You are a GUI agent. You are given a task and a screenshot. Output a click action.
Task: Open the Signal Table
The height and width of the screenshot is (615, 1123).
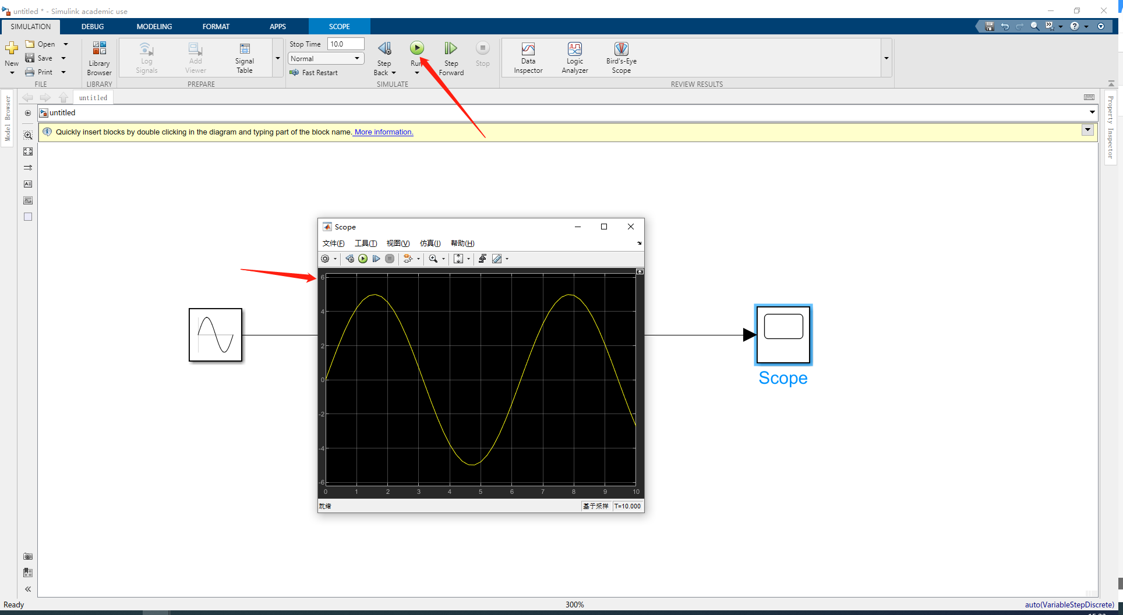(244, 57)
